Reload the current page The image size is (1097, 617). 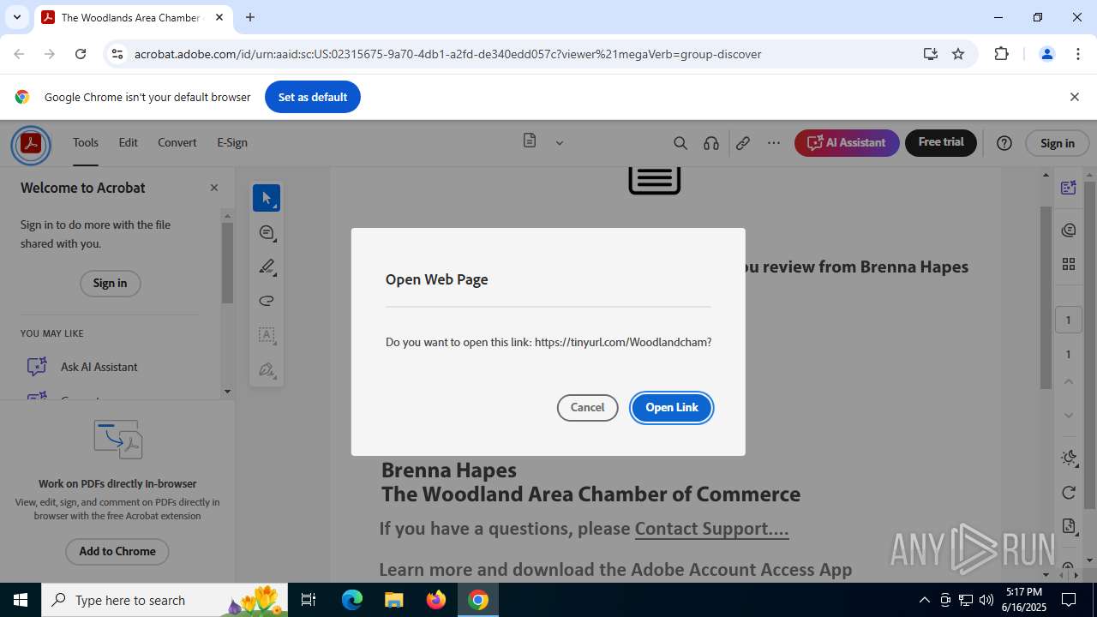point(81,54)
